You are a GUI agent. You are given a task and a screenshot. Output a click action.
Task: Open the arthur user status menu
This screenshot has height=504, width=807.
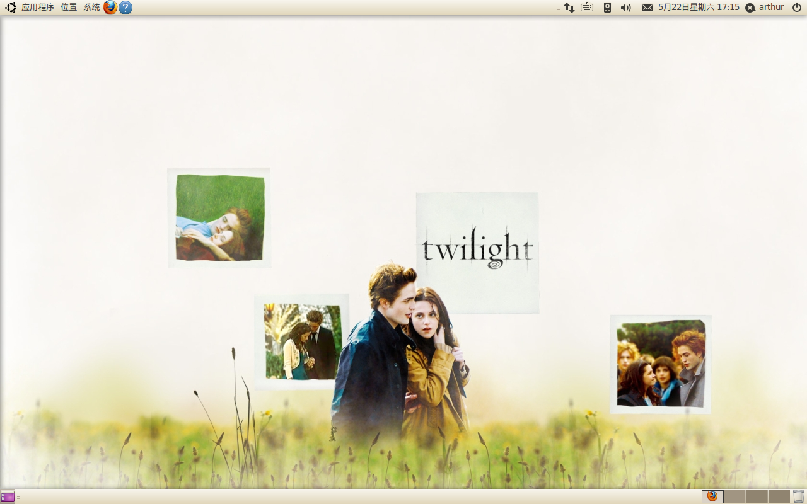[x=771, y=8]
